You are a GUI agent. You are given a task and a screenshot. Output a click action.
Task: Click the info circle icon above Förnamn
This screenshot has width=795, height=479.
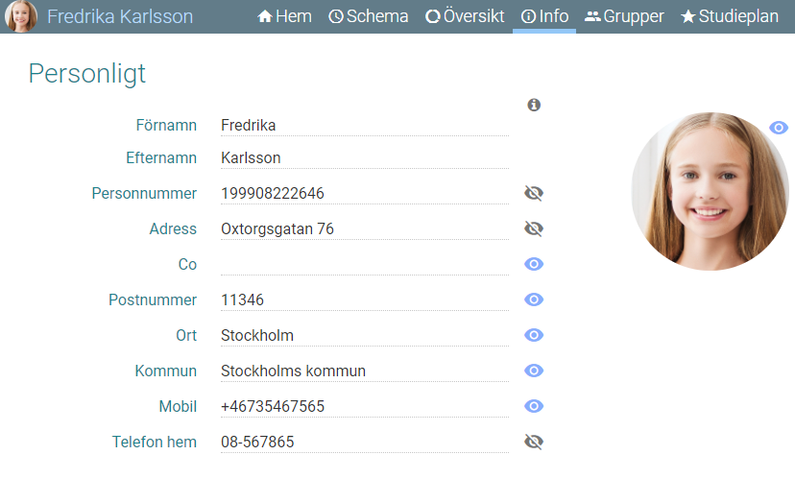pos(534,105)
